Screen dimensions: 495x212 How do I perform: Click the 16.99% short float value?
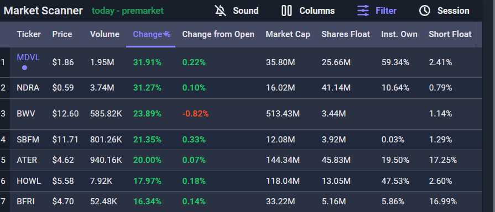[x=442, y=201]
